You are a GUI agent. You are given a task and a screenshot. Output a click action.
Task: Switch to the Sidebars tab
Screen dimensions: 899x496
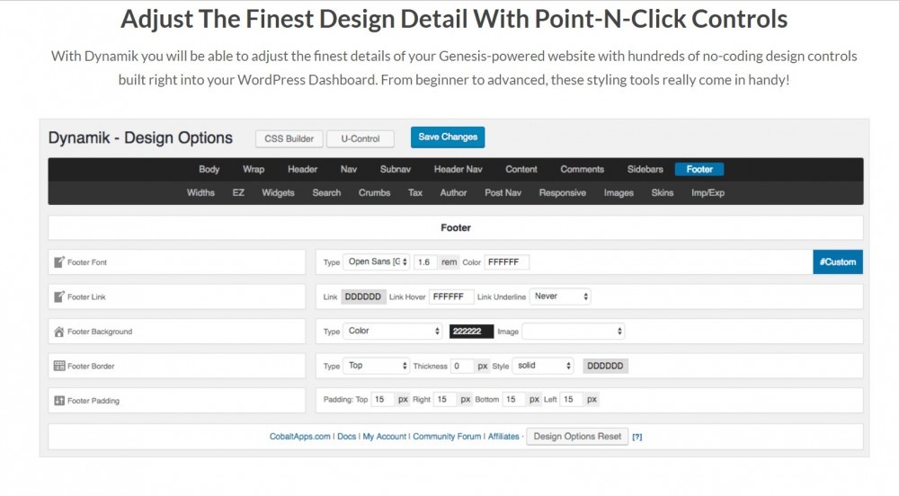[x=645, y=170]
